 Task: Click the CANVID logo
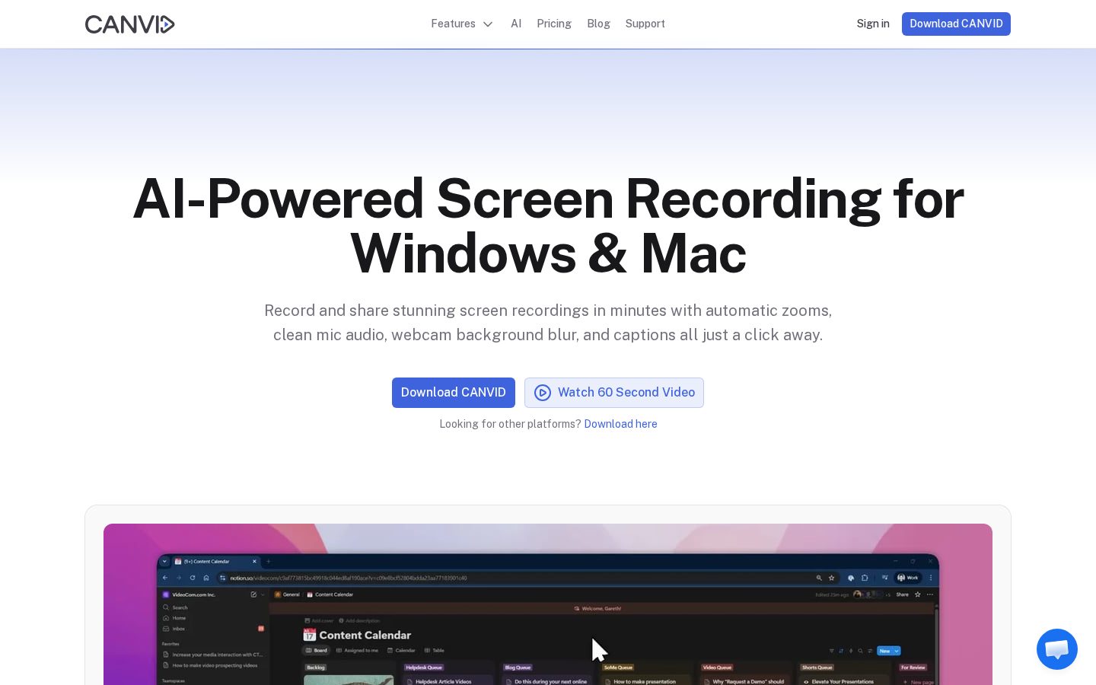[x=129, y=24]
